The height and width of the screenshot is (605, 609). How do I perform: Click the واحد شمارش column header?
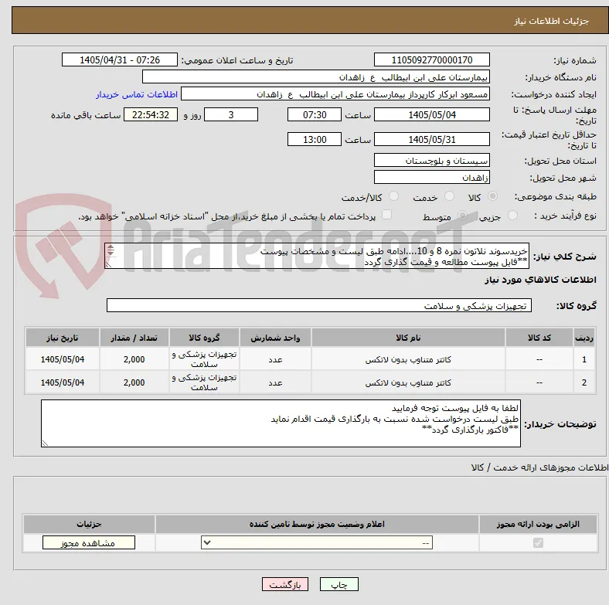[275, 338]
